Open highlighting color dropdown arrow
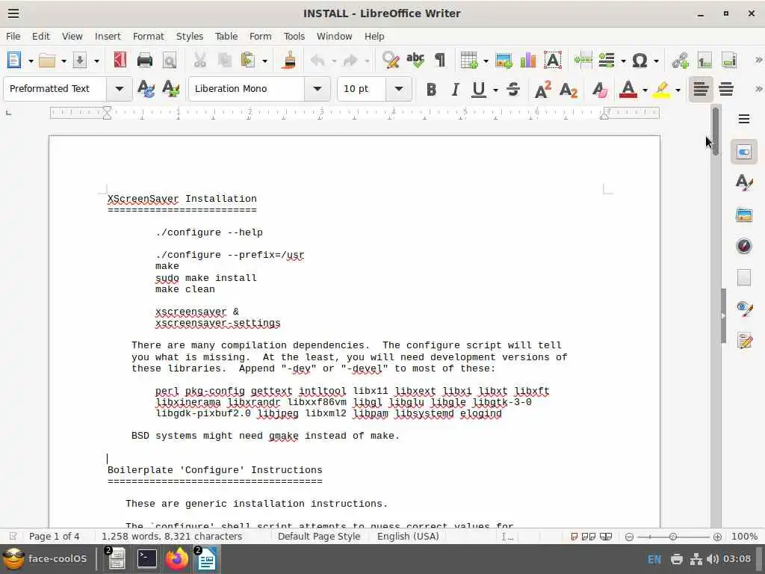 [678, 90]
